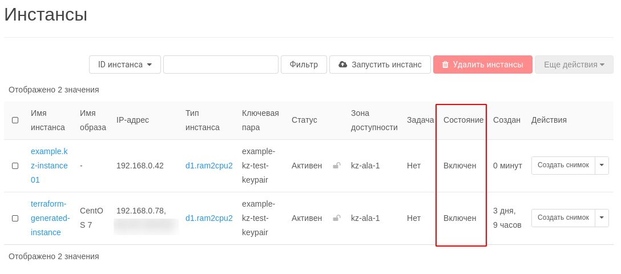Click the lock icon in terraform-generated-instance row
621x274 pixels.
click(x=337, y=218)
